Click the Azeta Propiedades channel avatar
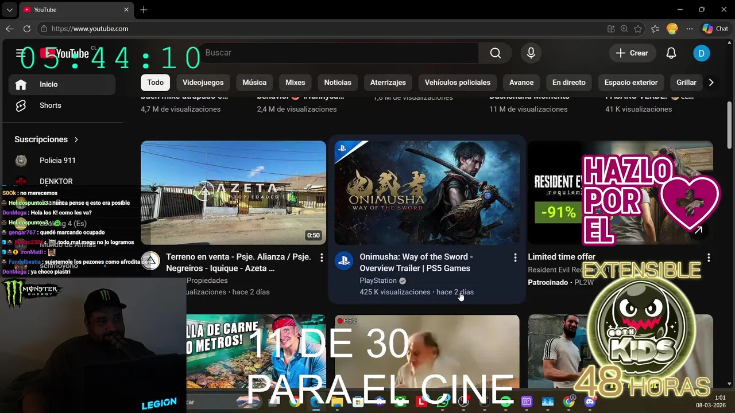Viewport: 735px width, 413px height. coord(150,260)
